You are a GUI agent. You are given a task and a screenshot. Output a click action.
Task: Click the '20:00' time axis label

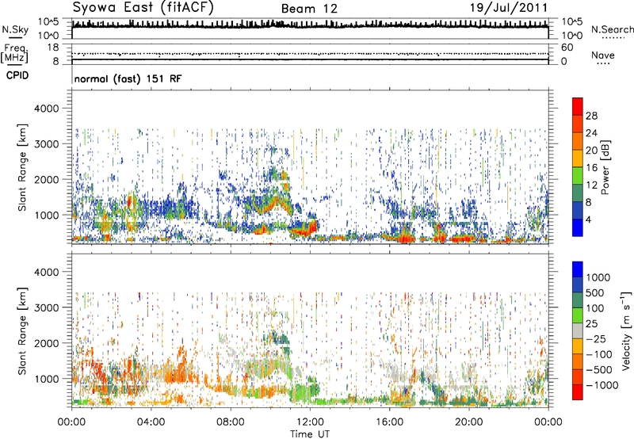coord(468,422)
